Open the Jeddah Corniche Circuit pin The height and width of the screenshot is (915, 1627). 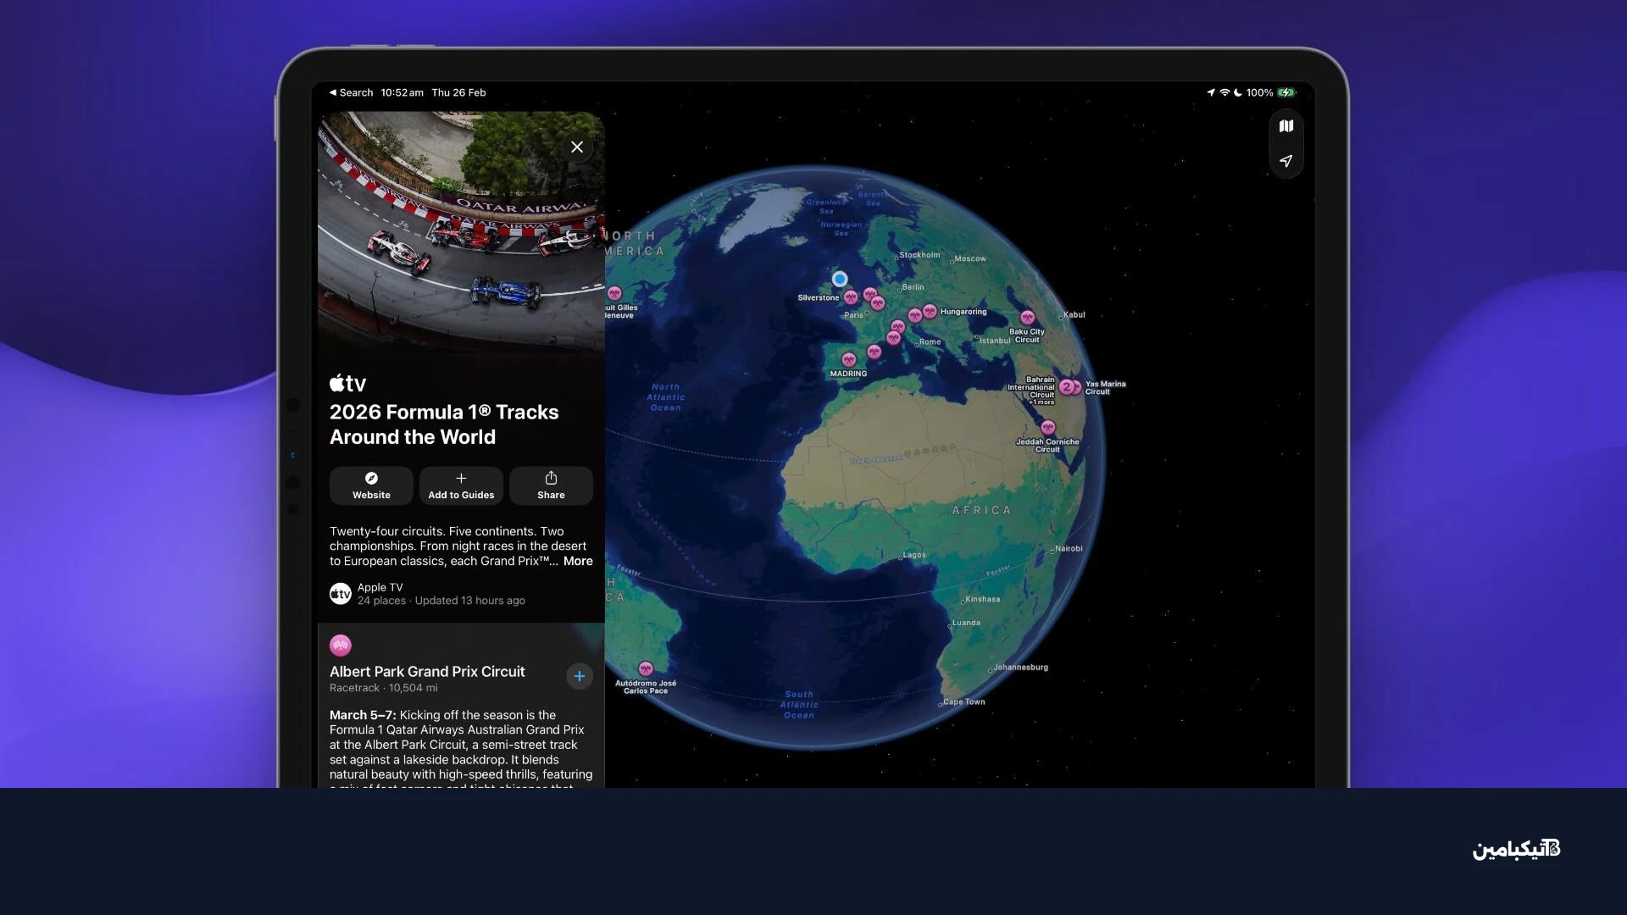[1049, 428]
